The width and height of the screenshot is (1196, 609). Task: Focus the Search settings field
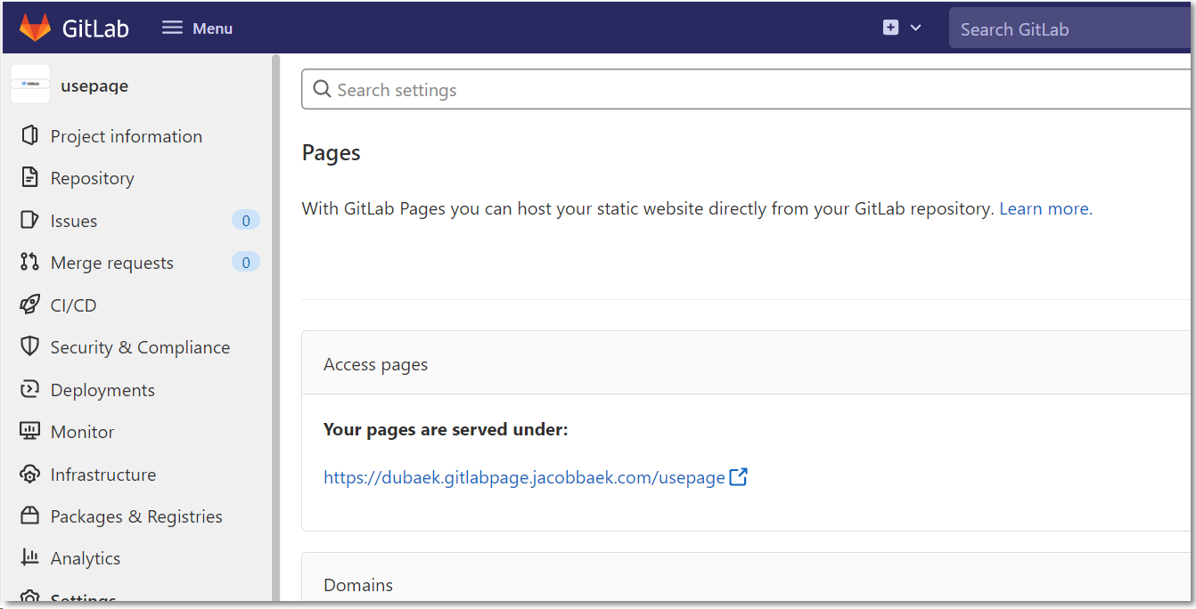[746, 89]
